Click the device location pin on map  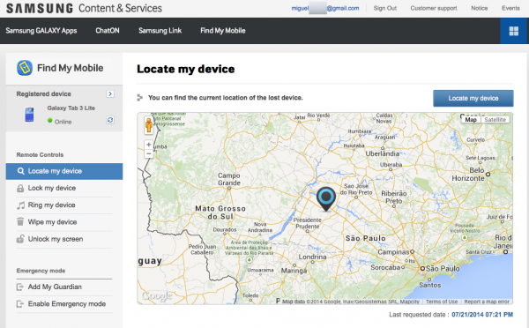click(x=326, y=198)
